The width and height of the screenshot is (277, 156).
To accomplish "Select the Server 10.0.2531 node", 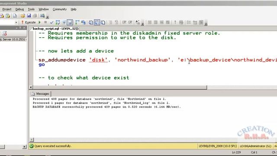I will [x=13, y=39].
